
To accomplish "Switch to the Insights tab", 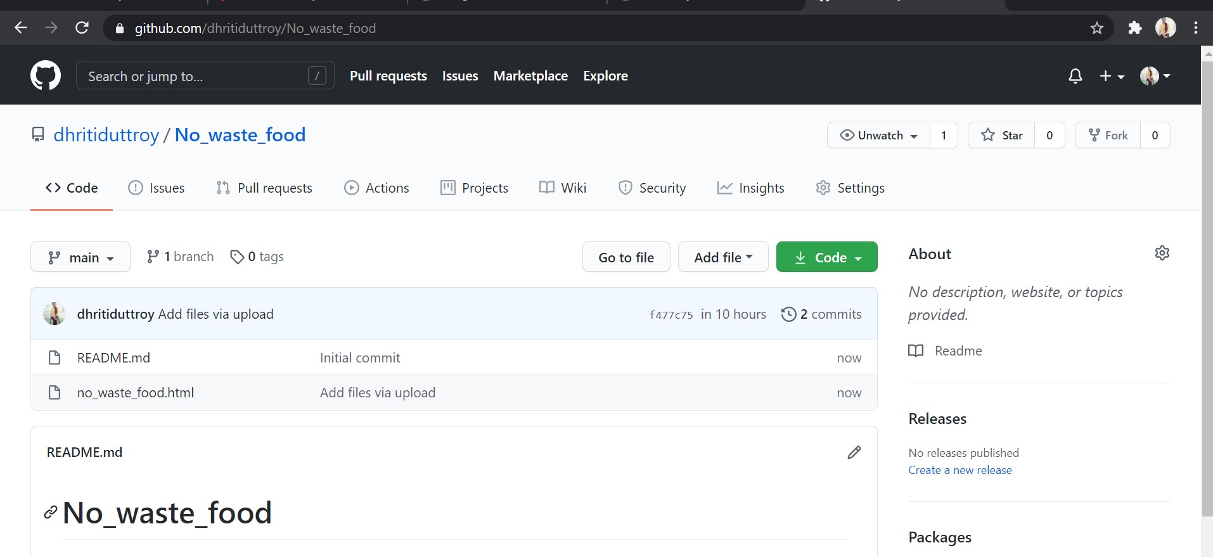I will point(750,188).
